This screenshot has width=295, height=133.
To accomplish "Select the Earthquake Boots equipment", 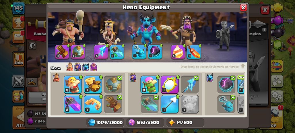I will [x=93, y=84].
